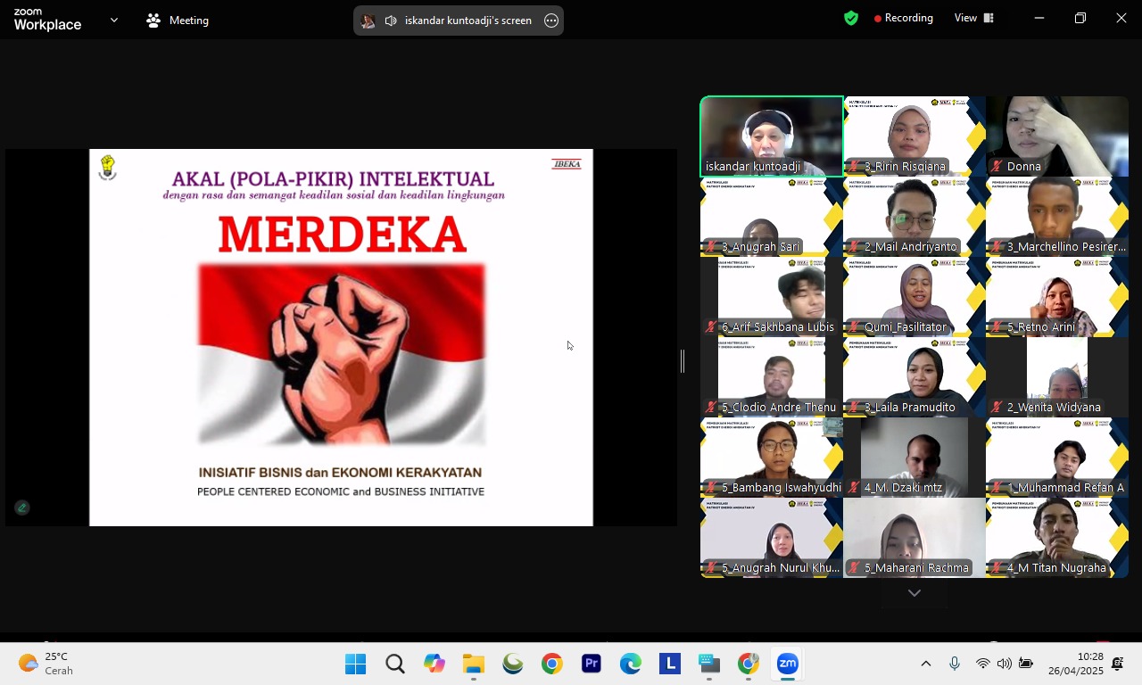The image size is (1142, 685).
Task: Open File Explorer from the taskbar
Action: (473, 664)
